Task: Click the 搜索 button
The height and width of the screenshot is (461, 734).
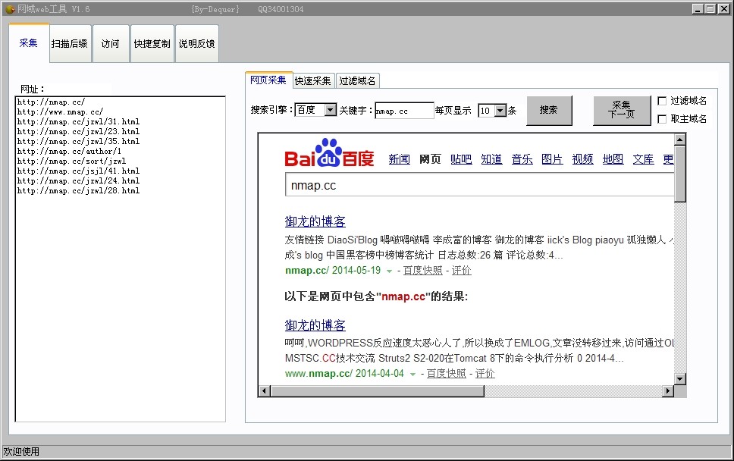Action: (549, 111)
